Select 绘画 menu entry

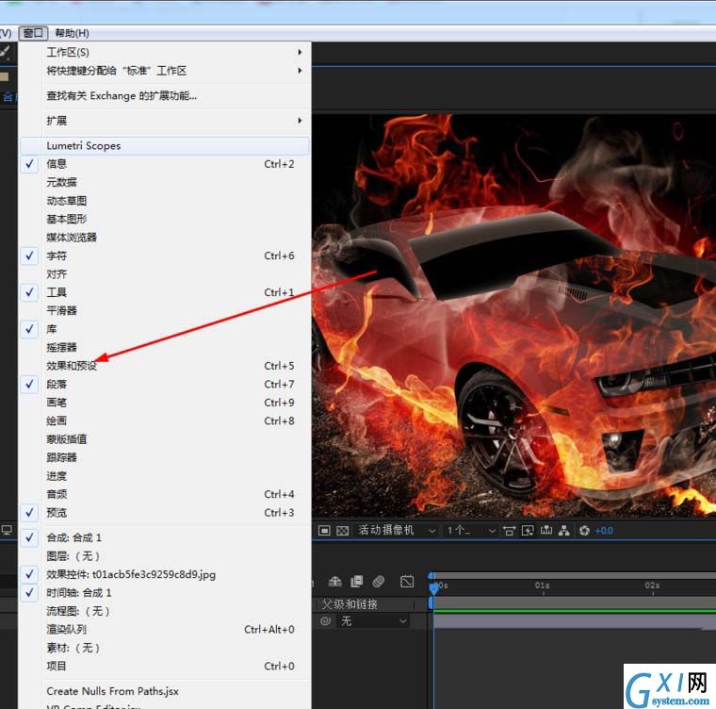(164, 421)
